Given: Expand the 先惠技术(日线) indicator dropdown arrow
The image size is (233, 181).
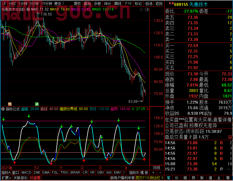Looking at the screenshot, I should pos(28,10).
